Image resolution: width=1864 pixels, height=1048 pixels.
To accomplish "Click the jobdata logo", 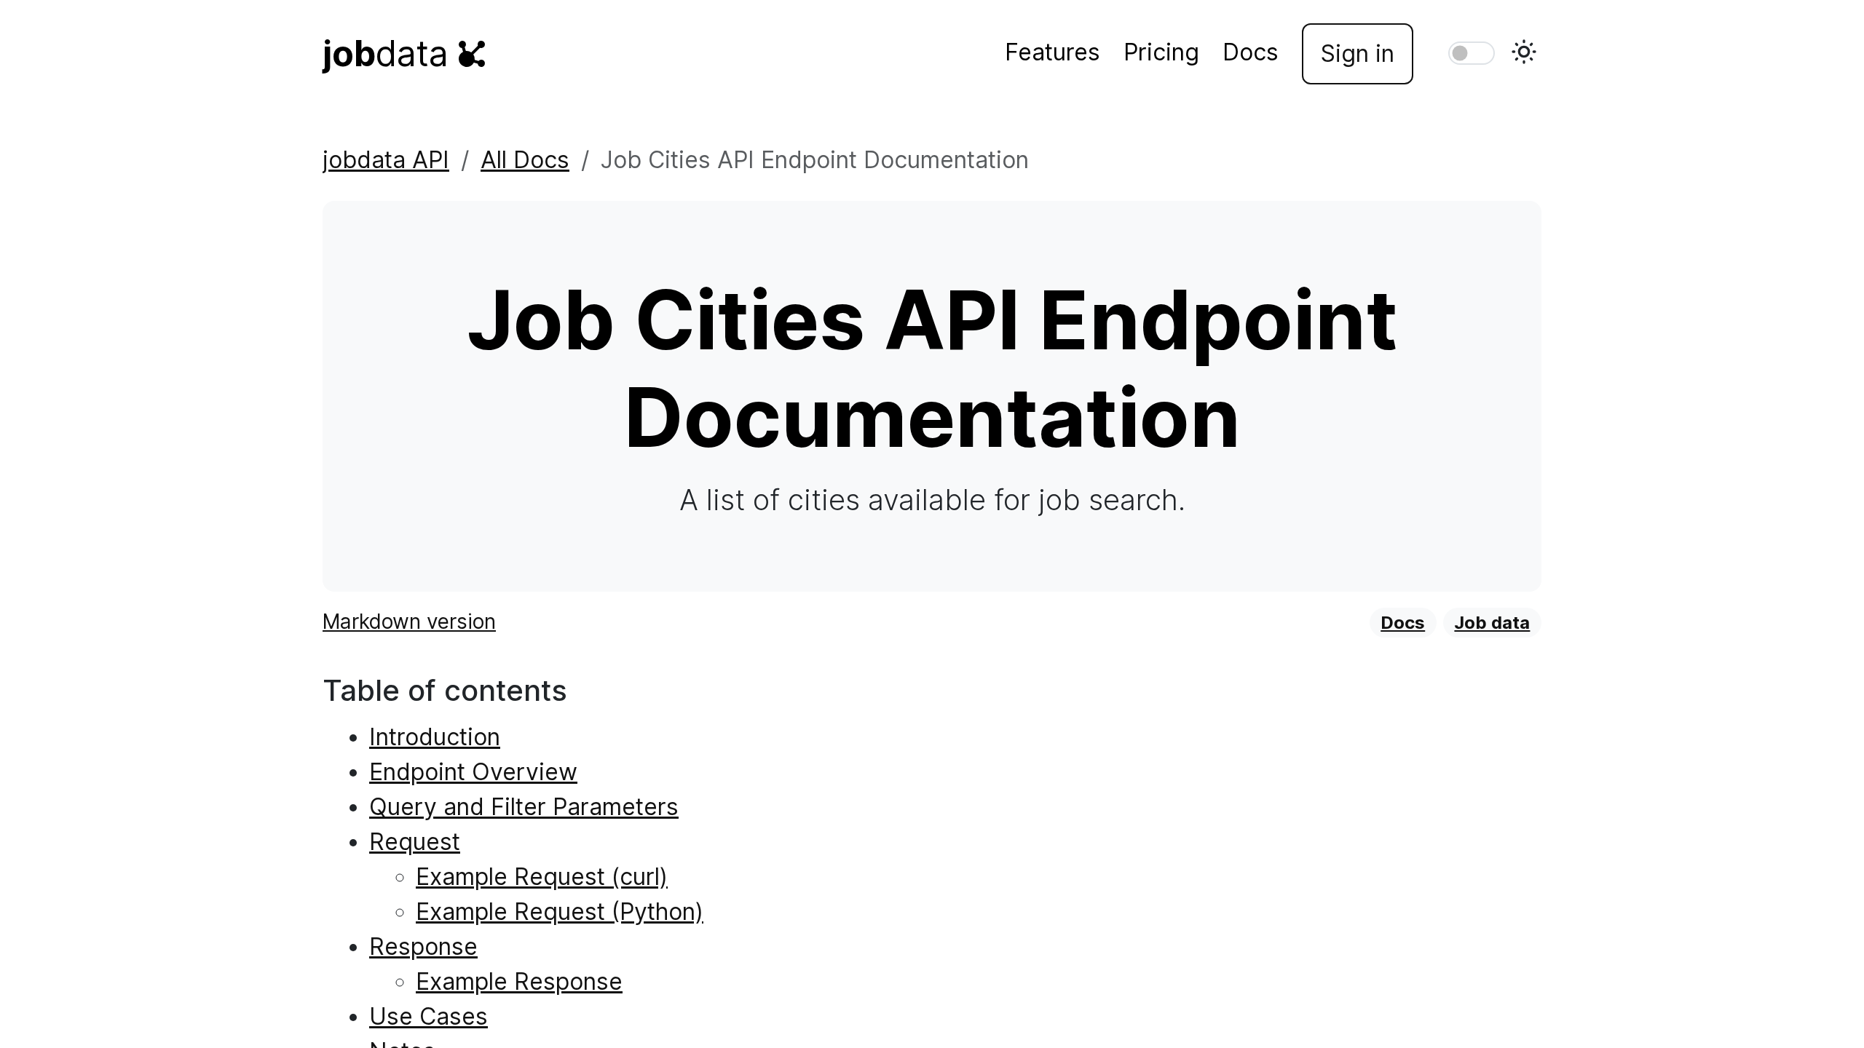I will 403,54.
